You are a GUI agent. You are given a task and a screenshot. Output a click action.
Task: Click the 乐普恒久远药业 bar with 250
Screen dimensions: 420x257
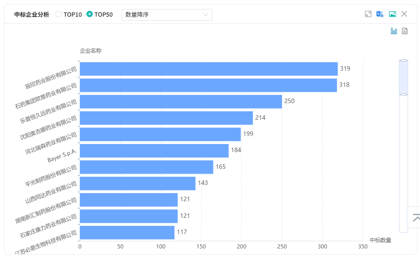click(x=181, y=101)
